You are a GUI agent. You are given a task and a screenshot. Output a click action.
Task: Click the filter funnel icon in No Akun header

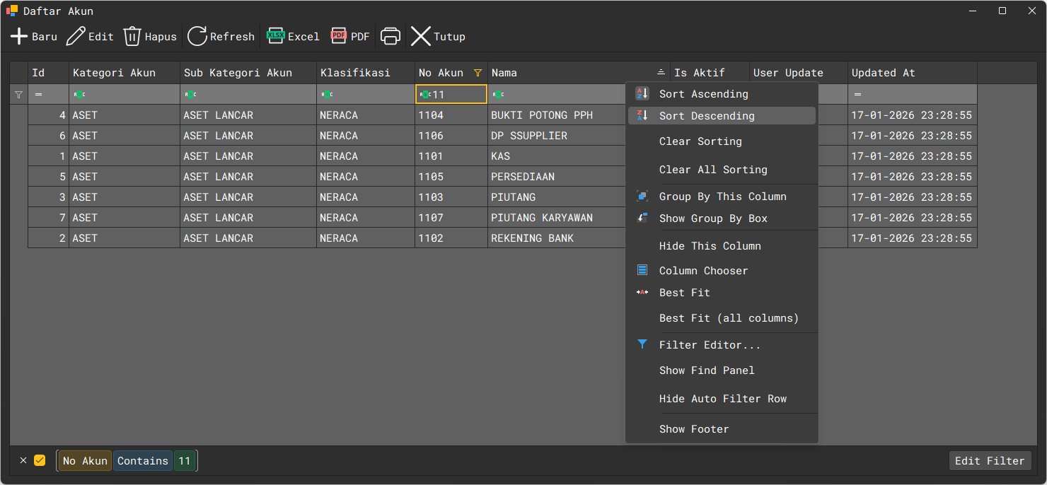(x=478, y=73)
